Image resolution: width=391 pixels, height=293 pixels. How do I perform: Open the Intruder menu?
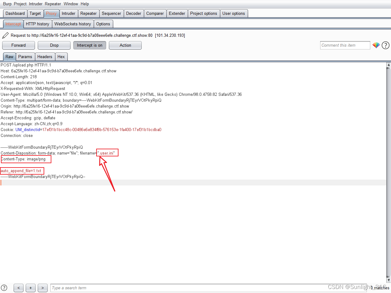36,4
